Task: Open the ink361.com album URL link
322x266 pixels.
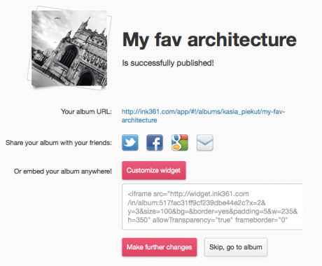Action: point(203,116)
